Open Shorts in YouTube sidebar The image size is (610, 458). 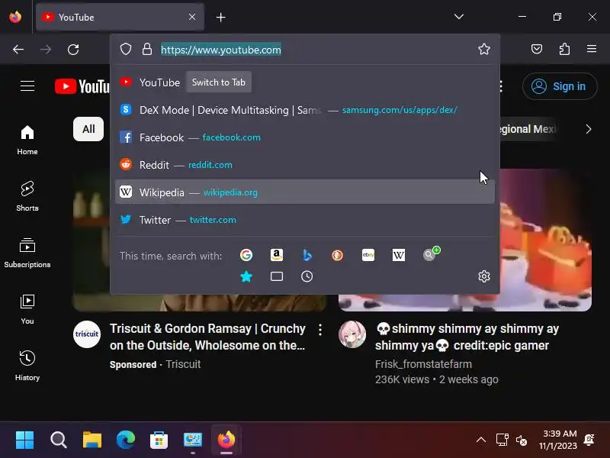coord(27,196)
